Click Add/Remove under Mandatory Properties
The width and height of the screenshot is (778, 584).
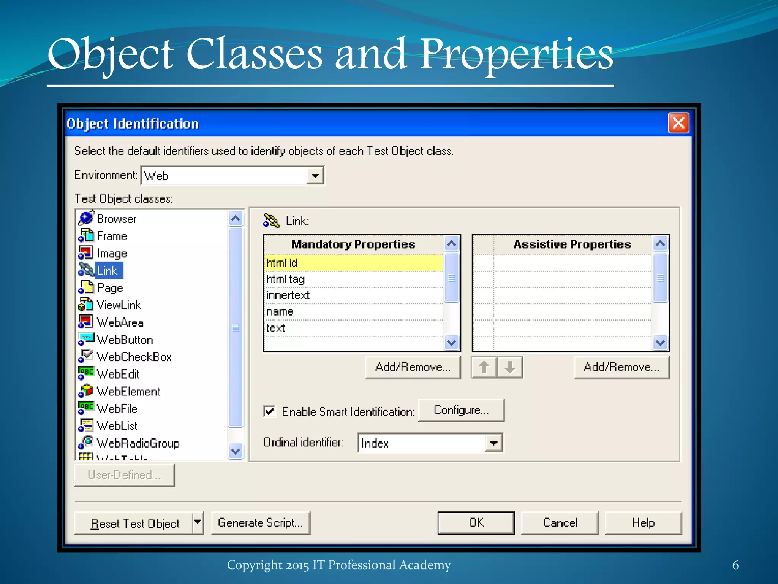413,367
